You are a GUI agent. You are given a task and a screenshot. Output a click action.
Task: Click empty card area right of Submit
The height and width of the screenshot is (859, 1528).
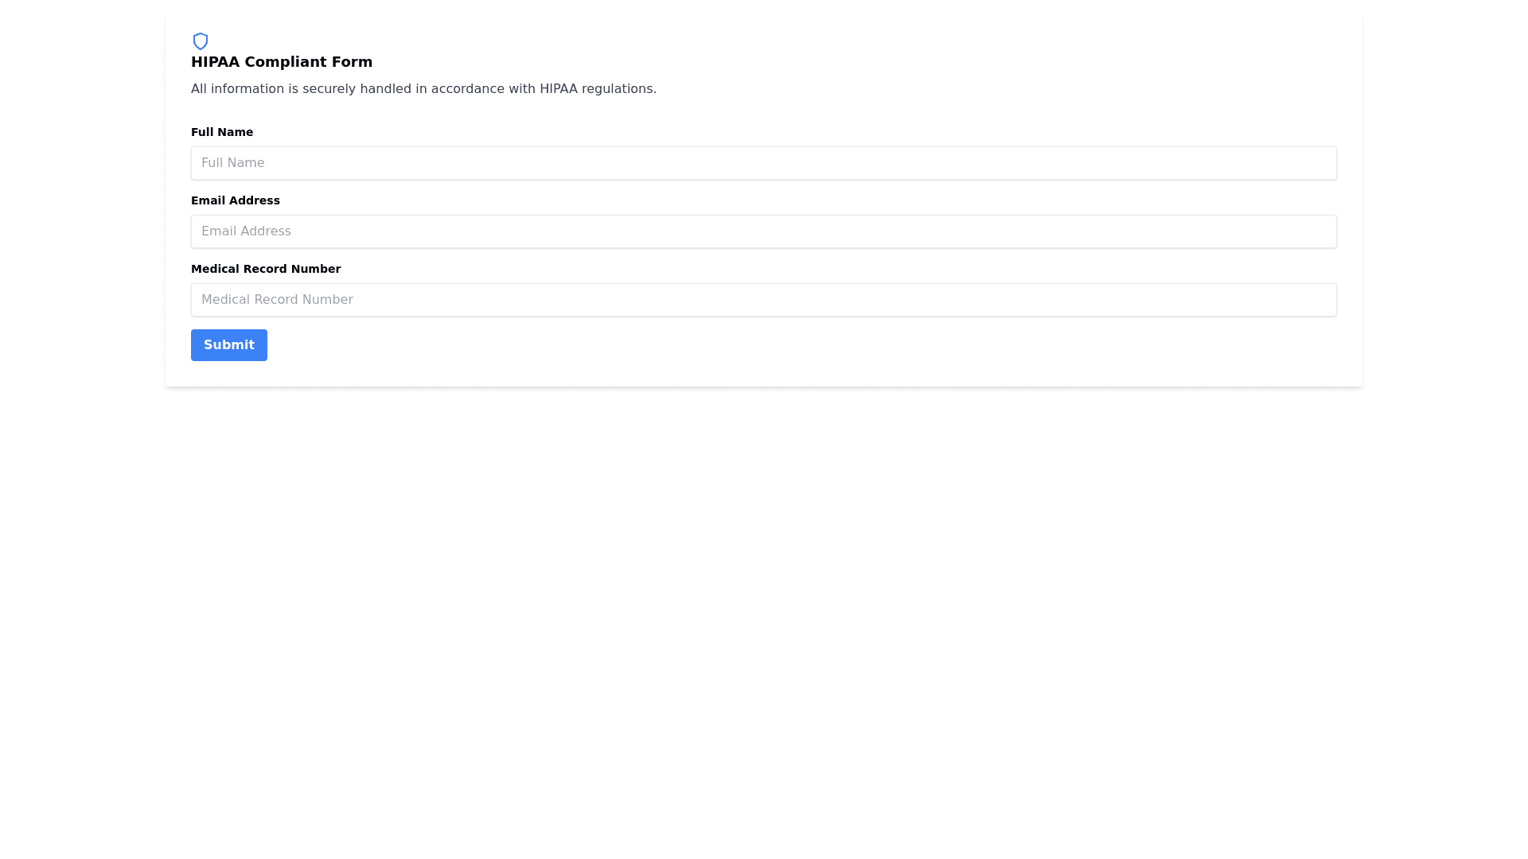(716, 345)
